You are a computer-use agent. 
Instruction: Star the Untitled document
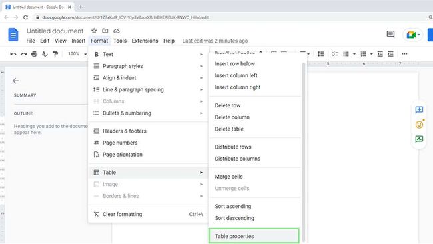[x=94, y=31]
